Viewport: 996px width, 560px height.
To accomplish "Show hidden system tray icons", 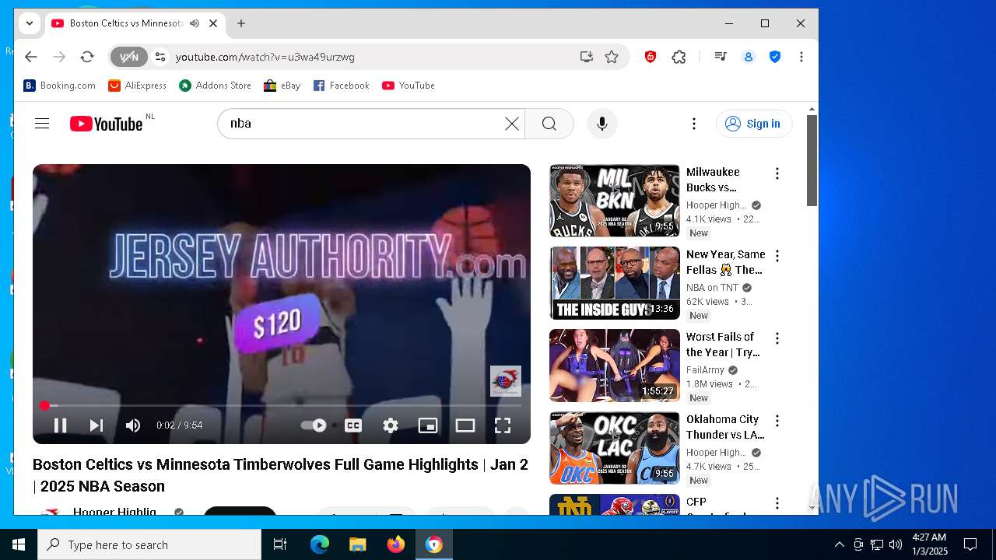I will [x=840, y=544].
